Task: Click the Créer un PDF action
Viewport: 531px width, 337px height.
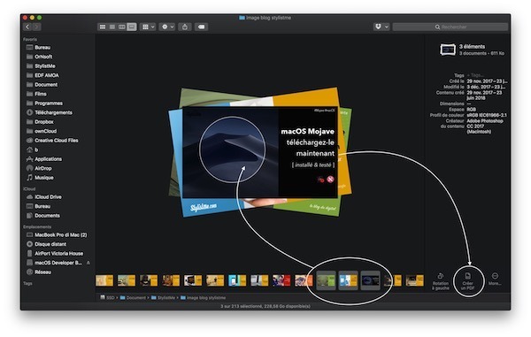Action: (467, 281)
